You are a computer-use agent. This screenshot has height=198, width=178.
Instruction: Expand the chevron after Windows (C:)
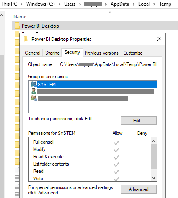[59, 4]
